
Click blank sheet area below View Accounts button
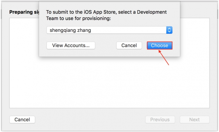[71, 53]
